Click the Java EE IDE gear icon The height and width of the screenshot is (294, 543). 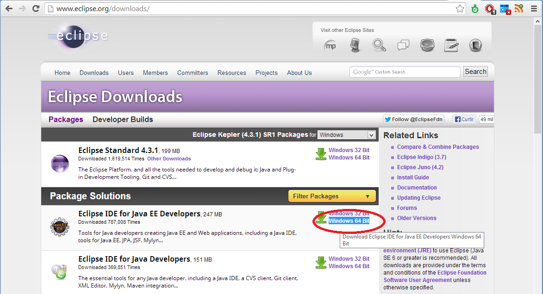point(60,227)
